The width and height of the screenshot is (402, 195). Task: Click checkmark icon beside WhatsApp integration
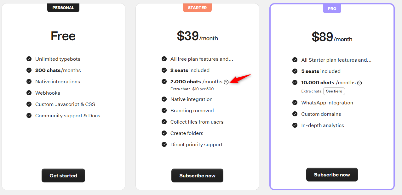295,103
